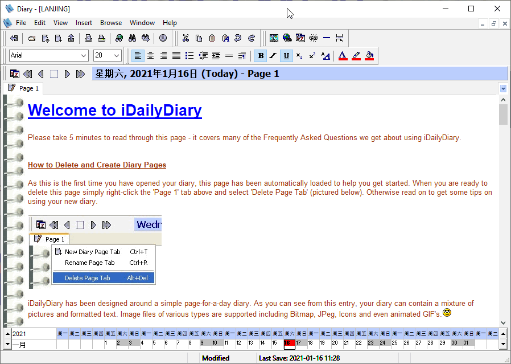Toggle justified text alignment

pos(176,55)
